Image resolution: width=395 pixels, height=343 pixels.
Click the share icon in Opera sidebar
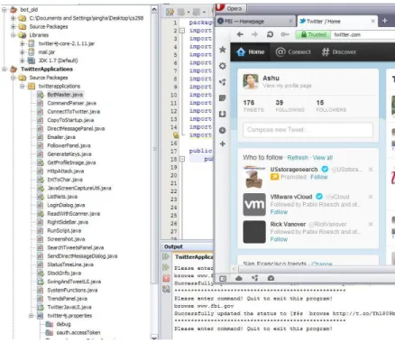coord(223,82)
